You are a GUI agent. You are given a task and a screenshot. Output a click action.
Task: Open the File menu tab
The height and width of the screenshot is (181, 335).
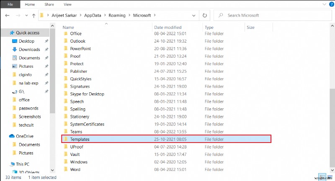tap(10, 4)
